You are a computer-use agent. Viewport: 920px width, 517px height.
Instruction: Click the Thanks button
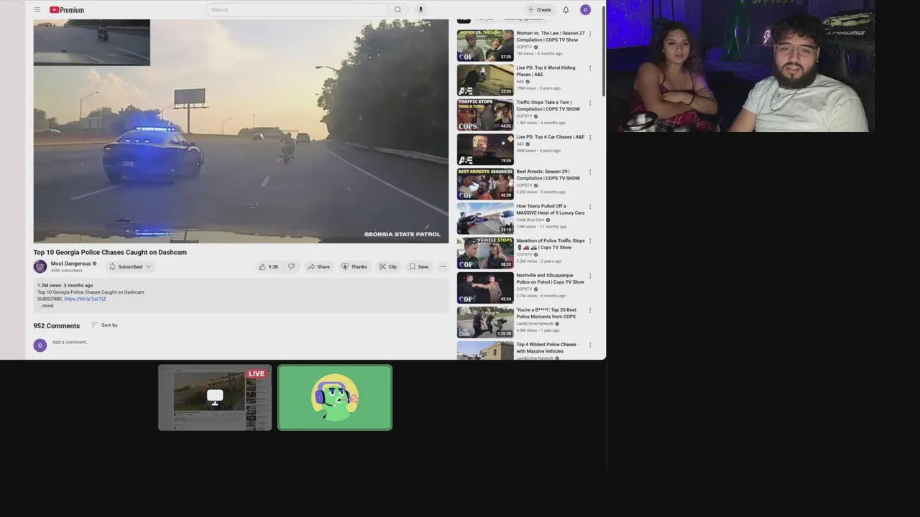354,266
